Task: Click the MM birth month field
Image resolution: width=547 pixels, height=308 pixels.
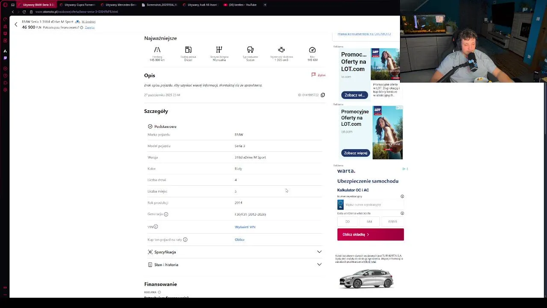Action: pos(369,222)
